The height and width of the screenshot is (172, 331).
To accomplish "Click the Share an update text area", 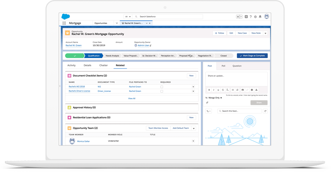I will tap(236, 79).
